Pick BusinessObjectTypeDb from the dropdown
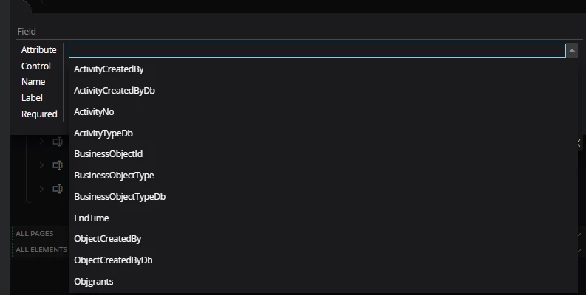The width and height of the screenshot is (586, 295). coord(120,197)
